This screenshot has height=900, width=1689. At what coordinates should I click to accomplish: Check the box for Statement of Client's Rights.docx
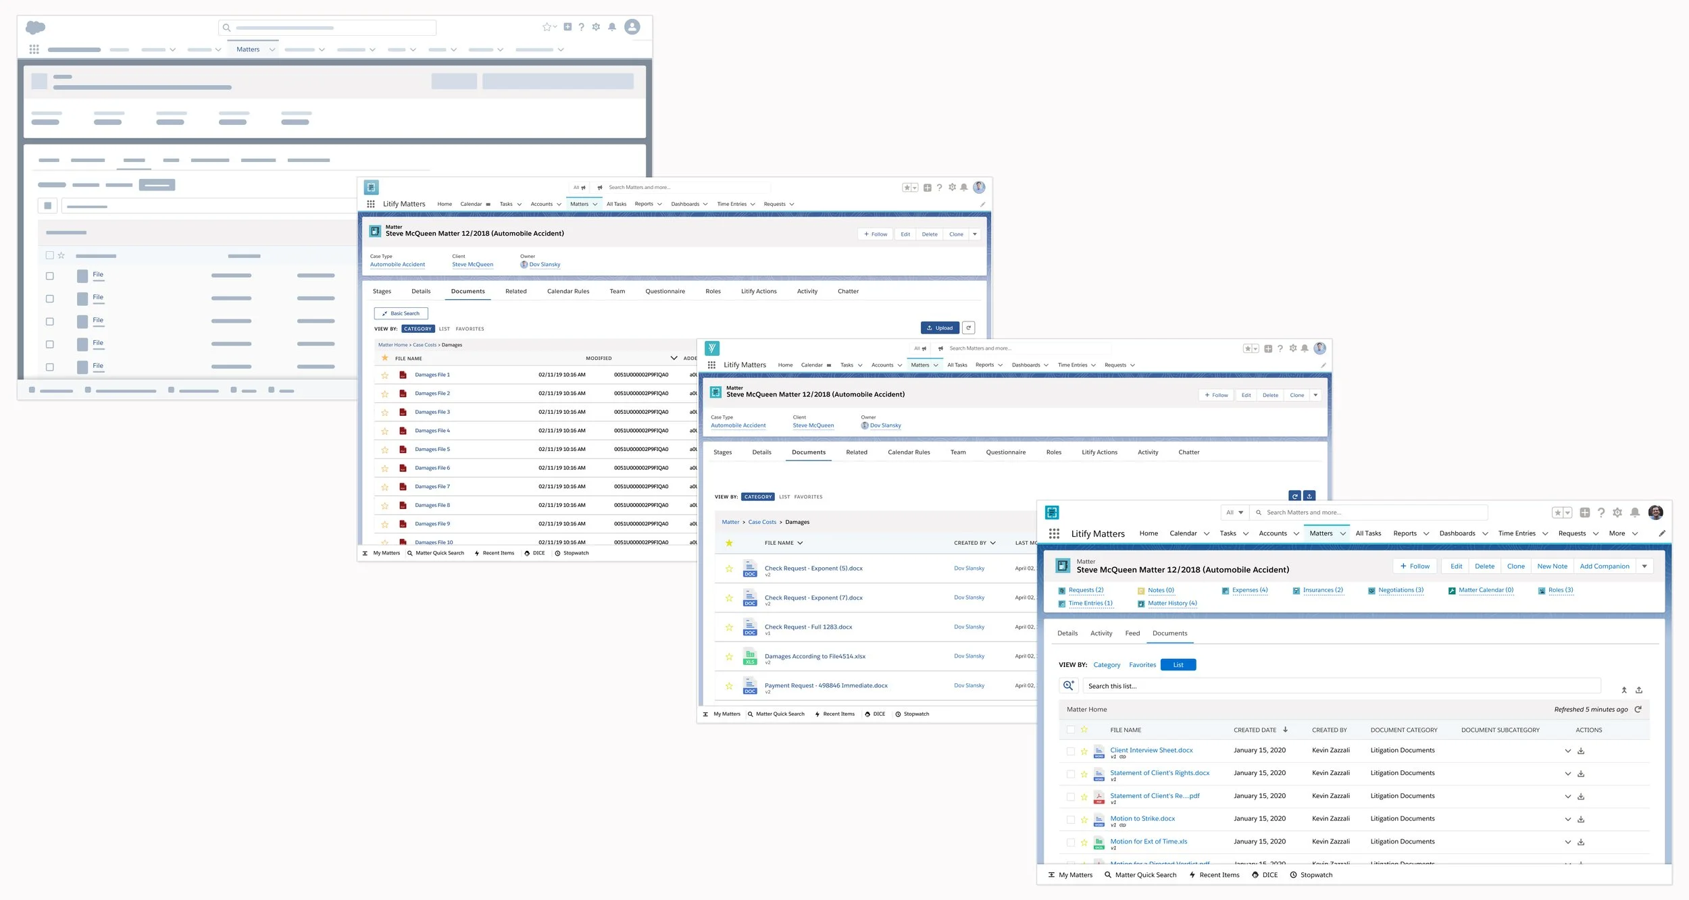[1071, 774]
